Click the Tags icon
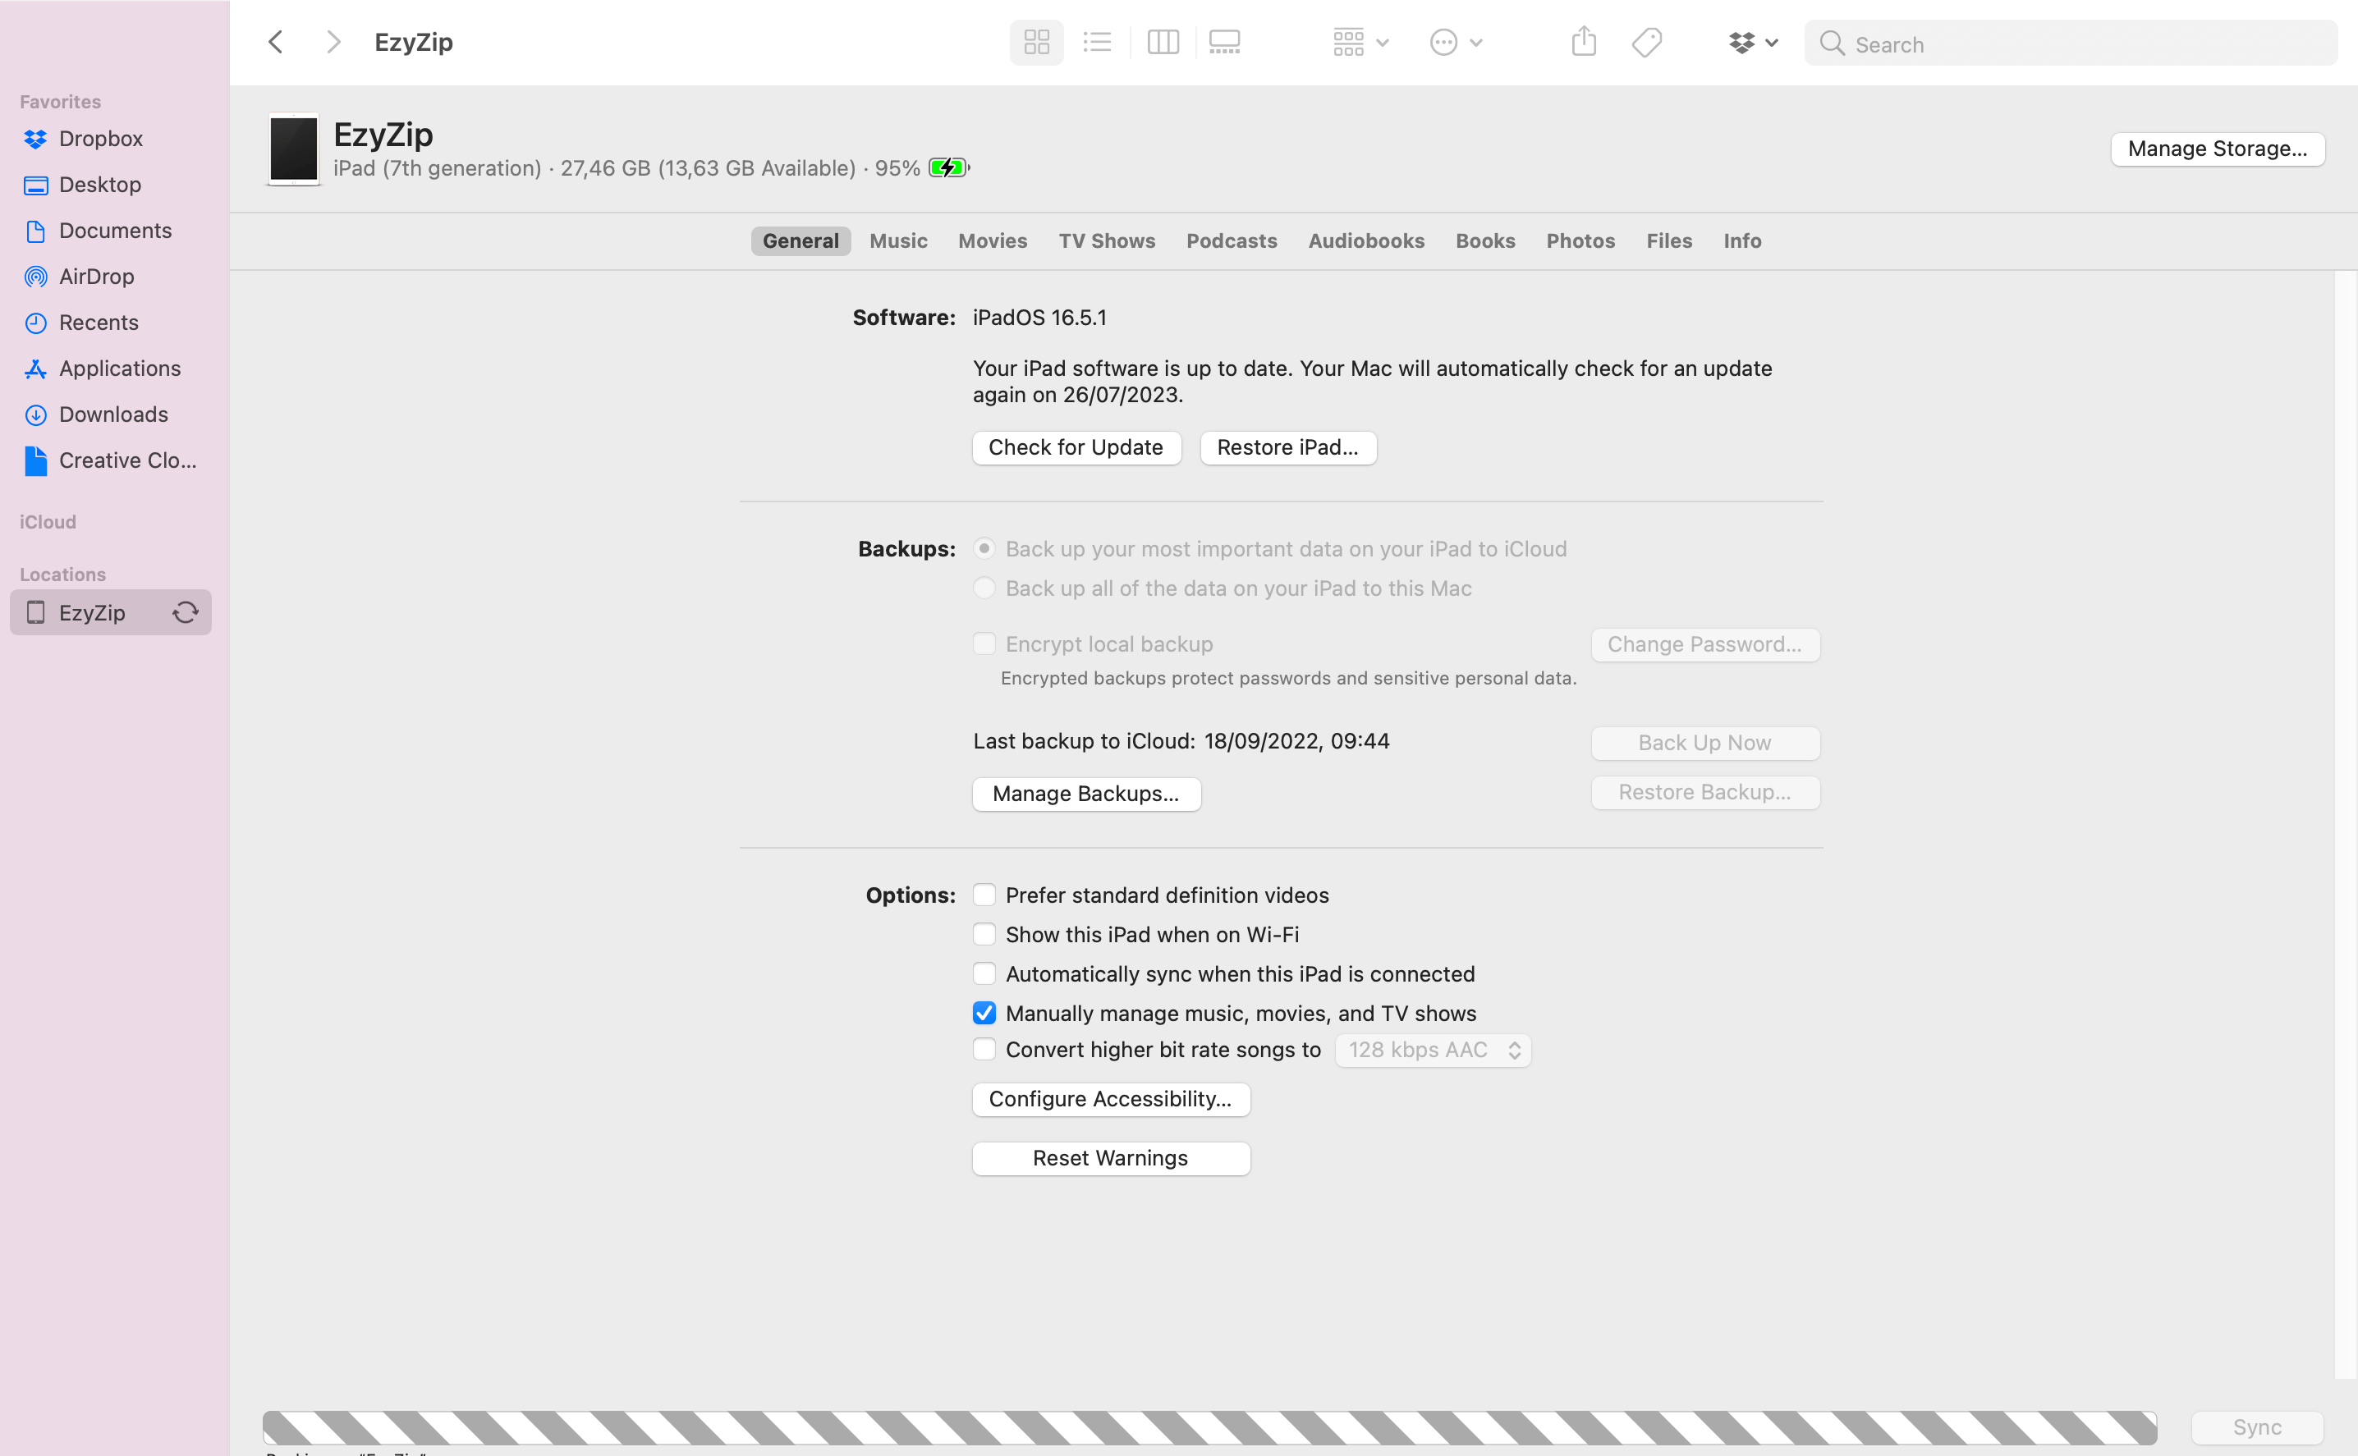2358x1456 pixels. (1647, 43)
